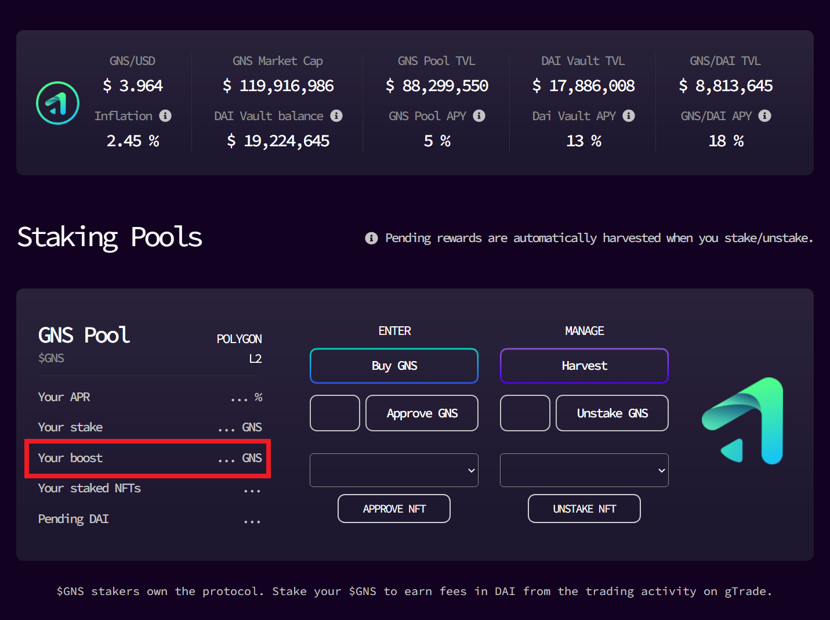Click the DAI Vault TVL label
830x620 pixels.
[x=583, y=61]
